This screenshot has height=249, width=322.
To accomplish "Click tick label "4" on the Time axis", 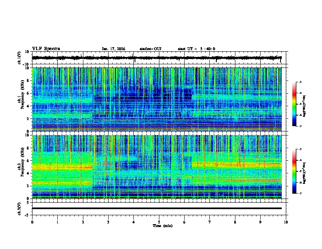I will [134, 222].
